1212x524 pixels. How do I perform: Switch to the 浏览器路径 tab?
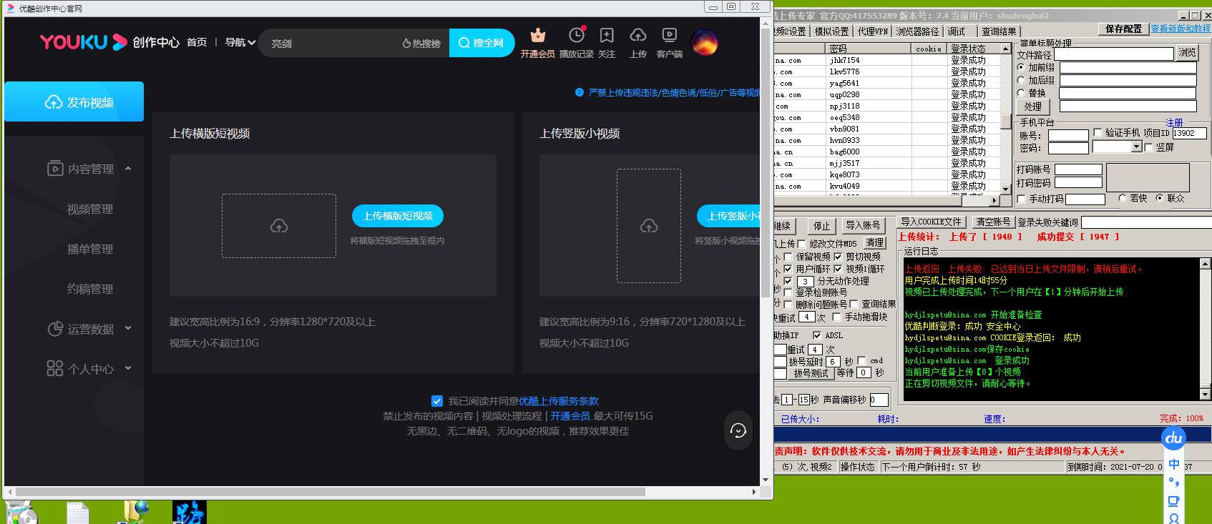(x=917, y=31)
